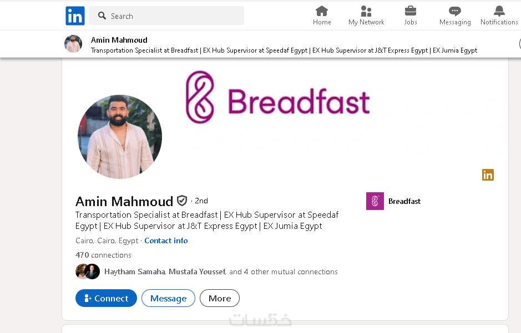Viewport: 521px width, 333px height.
Task: Click the Breadfast company logo icon
Action: [x=375, y=201]
